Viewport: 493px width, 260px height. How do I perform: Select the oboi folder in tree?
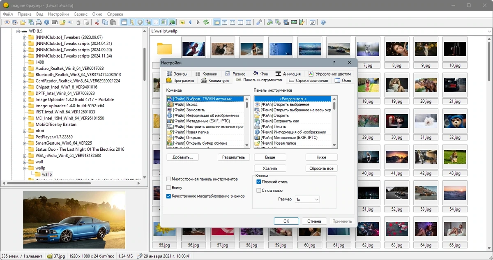(x=39, y=131)
